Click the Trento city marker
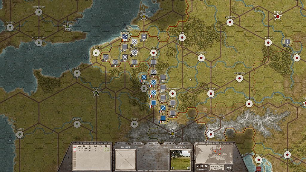The image size is (306, 172). coord(211,134)
